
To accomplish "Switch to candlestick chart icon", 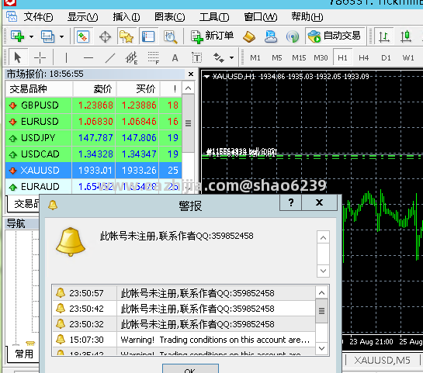I will click(x=405, y=36).
